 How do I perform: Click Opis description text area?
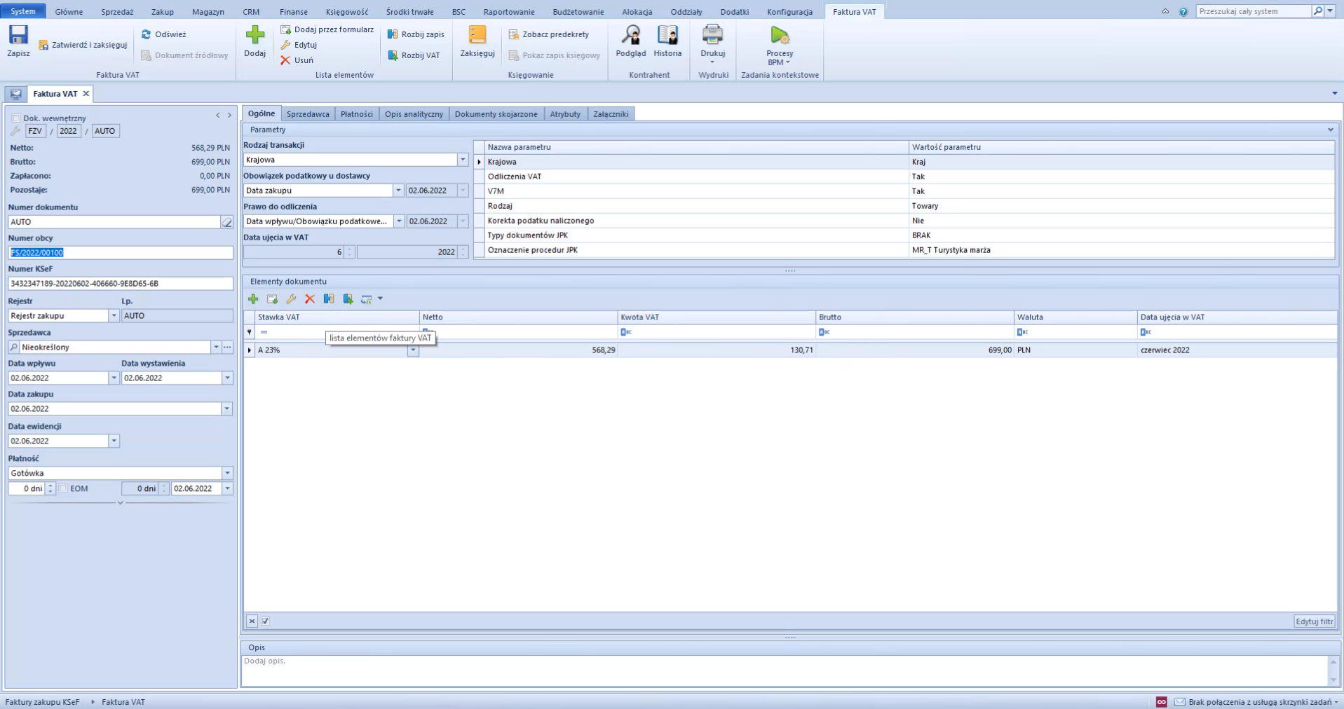pyautogui.click(x=785, y=670)
